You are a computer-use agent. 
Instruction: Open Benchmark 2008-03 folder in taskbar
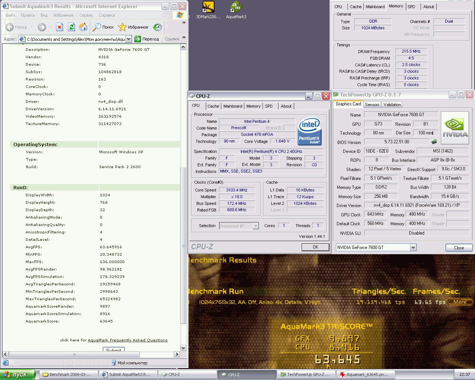[69, 374]
